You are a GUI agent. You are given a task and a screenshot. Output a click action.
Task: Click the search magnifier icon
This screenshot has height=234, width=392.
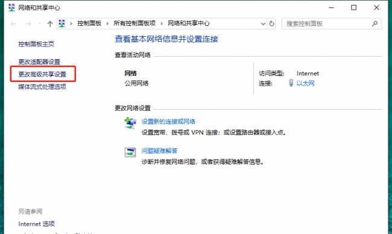tap(375, 24)
